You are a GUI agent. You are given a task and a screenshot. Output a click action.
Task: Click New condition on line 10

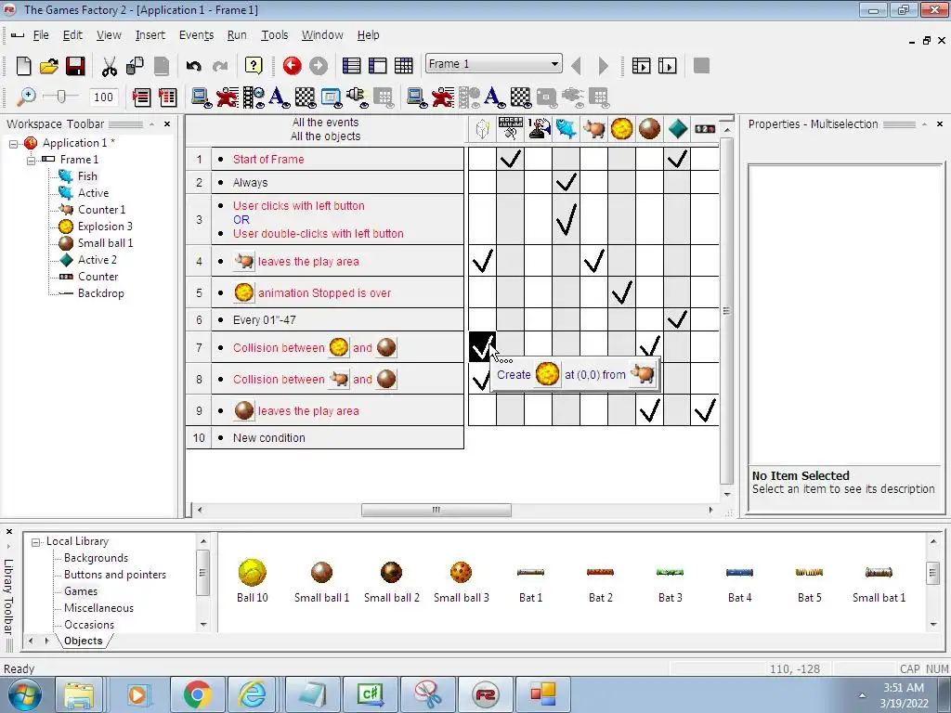[x=268, y=438]
